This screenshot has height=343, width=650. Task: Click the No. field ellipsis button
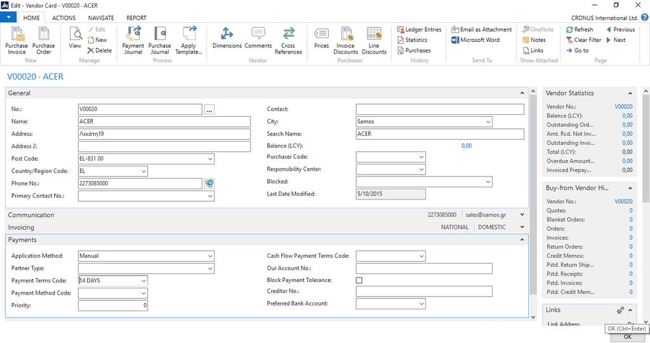point(209,109)
